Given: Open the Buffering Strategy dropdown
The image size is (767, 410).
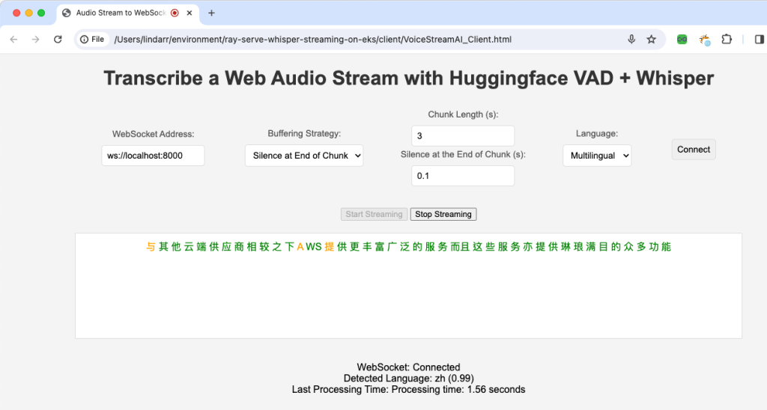Looking at the screenshot, I should click(304, 156).
